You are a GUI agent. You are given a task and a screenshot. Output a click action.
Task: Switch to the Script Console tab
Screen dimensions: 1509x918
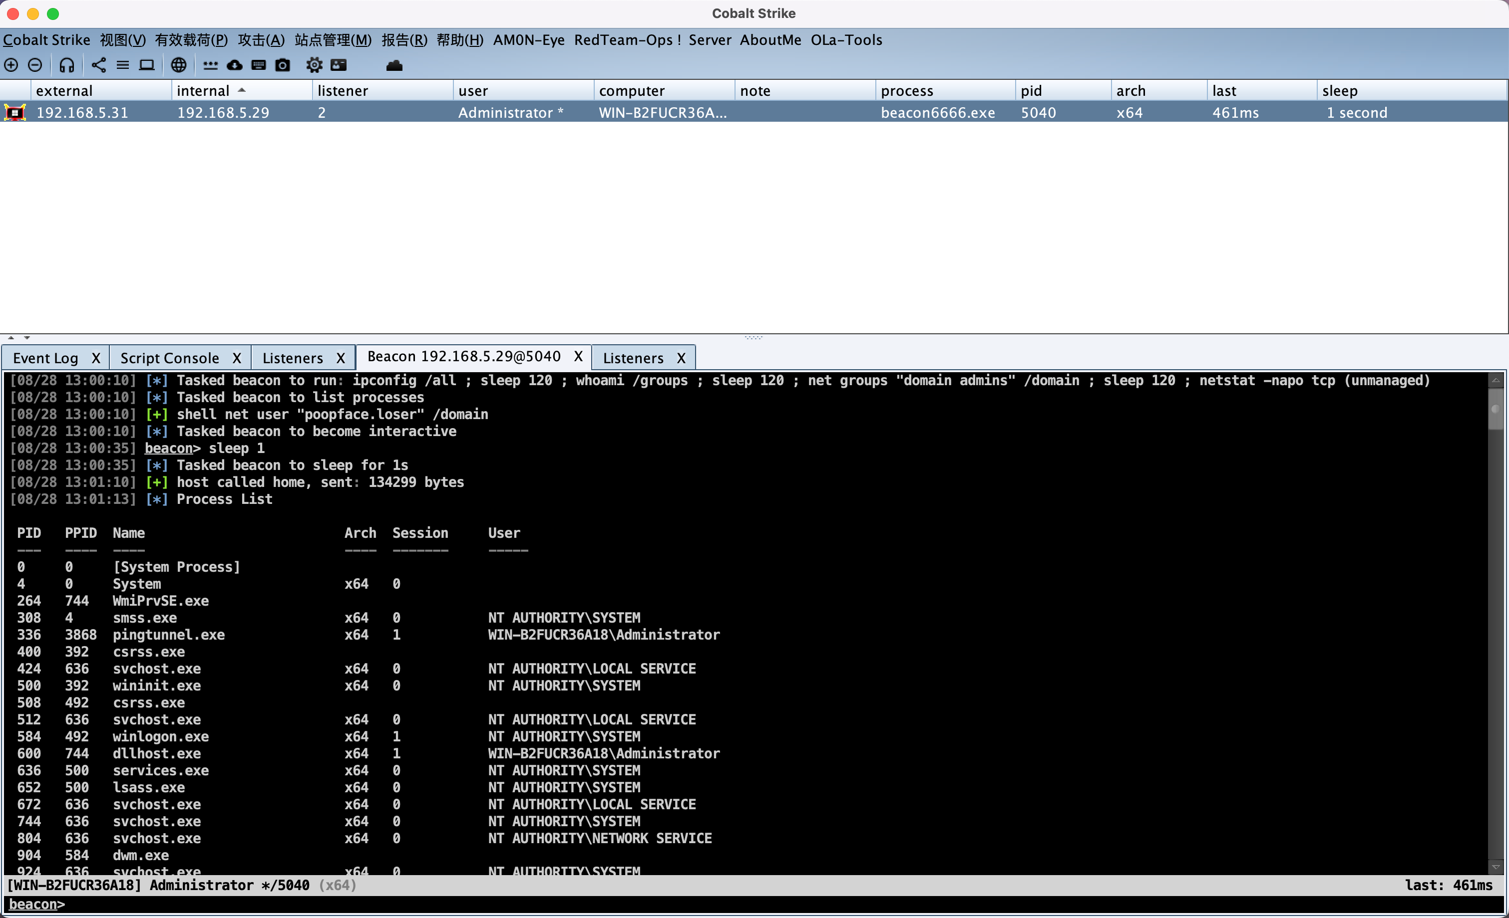click(170, 358)
